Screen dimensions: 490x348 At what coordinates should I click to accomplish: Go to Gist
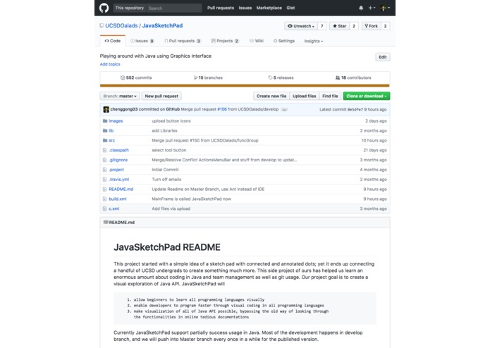pos(290,8)
